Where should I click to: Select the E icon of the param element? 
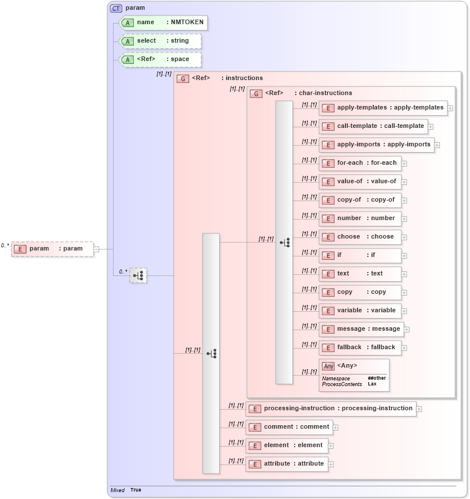[20, 248]
